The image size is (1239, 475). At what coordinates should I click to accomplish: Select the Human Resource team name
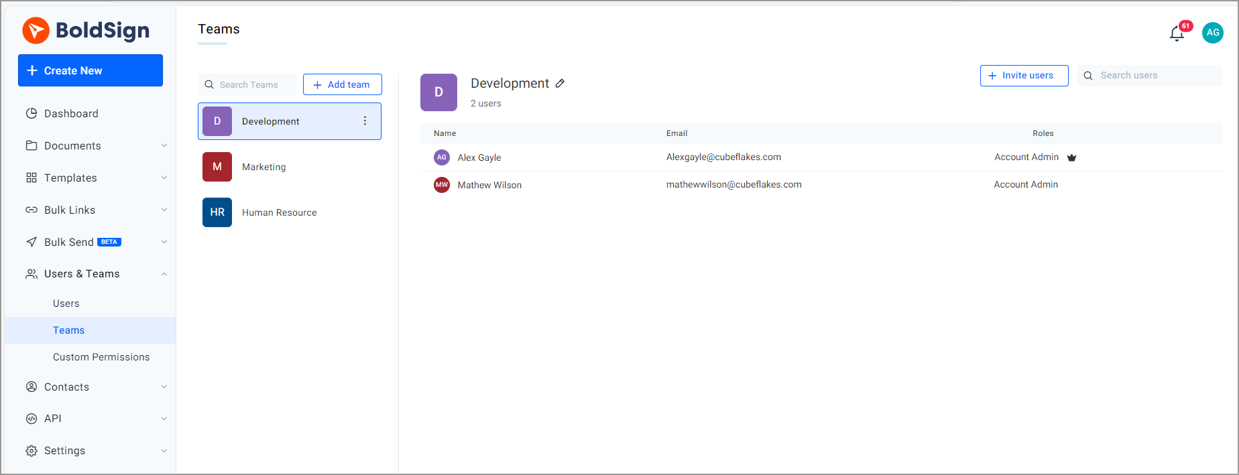coord(279,212)
